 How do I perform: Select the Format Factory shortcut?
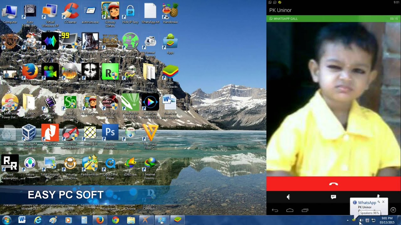150,45
